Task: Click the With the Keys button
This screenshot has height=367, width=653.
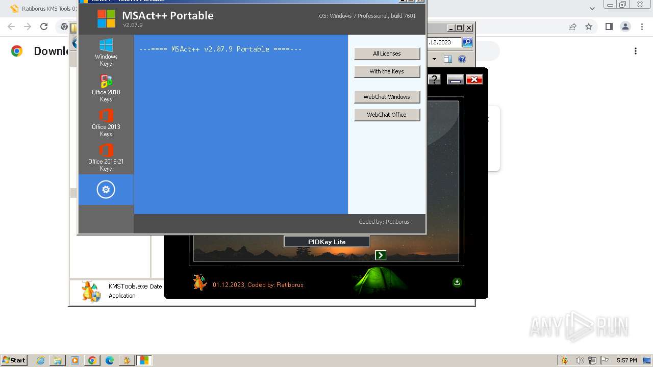Action: point(387,71)
